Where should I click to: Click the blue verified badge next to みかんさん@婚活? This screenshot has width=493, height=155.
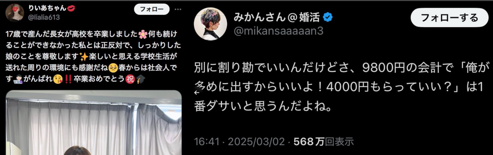[328, 18]
